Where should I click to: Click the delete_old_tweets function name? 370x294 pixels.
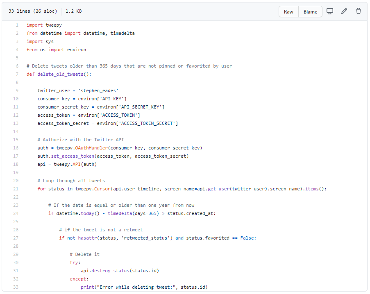(x=60, y=74)
